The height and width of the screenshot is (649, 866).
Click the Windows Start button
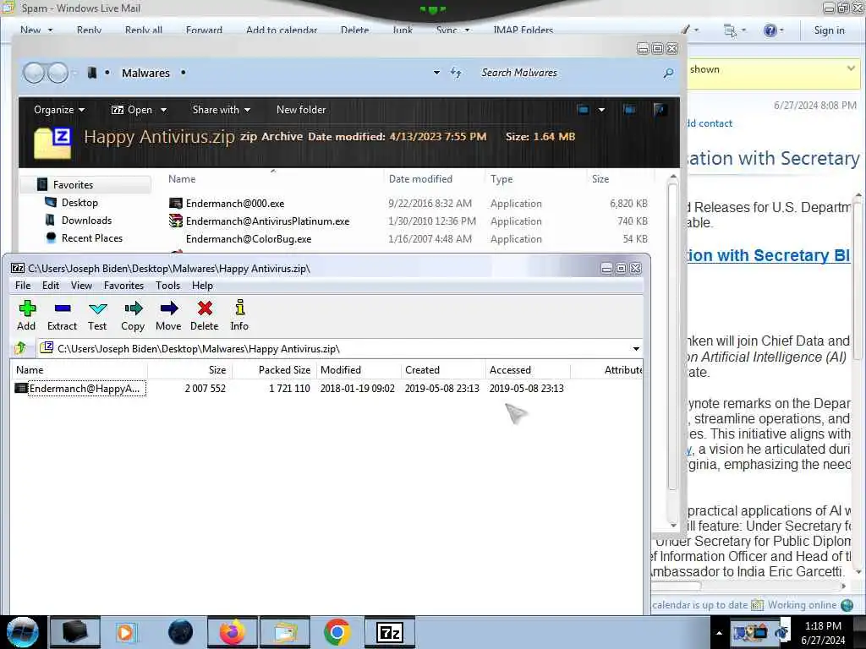(x=22, y=632)
